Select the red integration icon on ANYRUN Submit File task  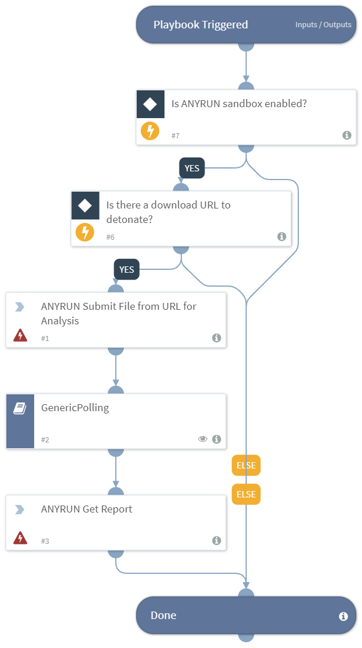[x=21, y=334]
